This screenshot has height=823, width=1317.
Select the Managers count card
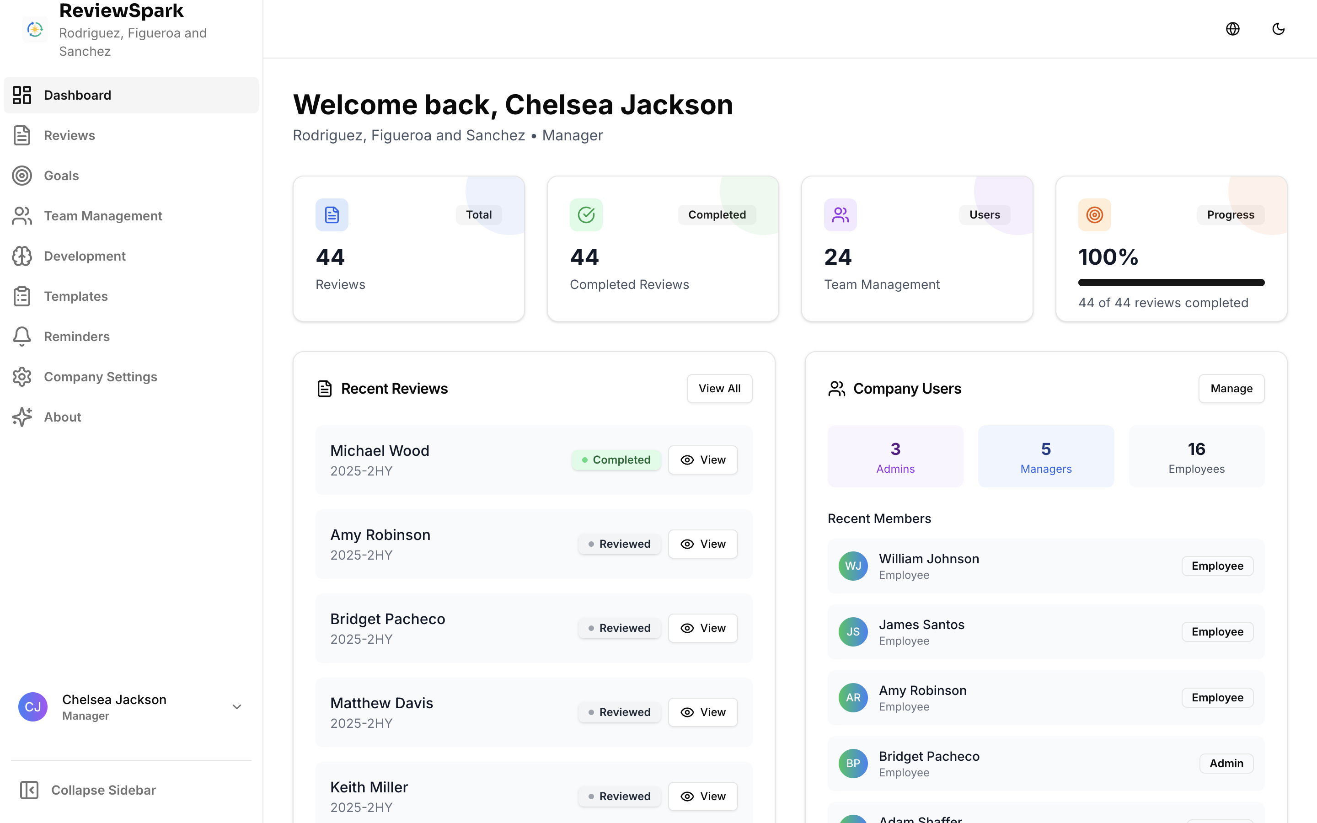[1045, 456]
